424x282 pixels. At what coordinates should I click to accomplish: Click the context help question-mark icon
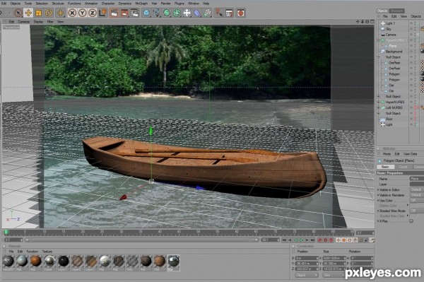tap(219, 13)
